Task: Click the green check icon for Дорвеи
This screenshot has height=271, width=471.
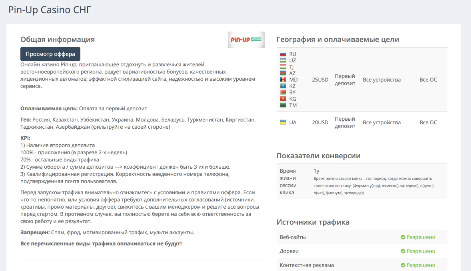Action: [403, 251]
